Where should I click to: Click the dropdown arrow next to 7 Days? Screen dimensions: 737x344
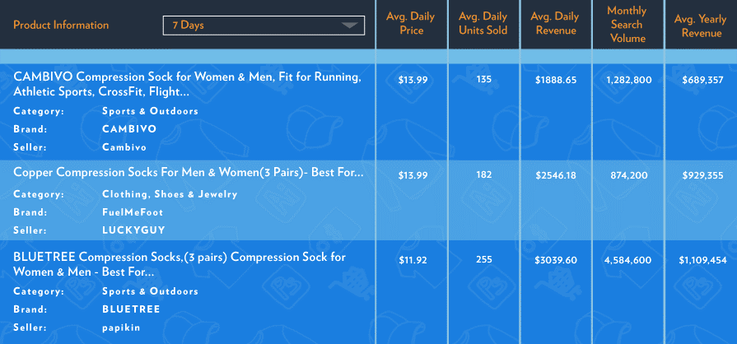point(352,26)
